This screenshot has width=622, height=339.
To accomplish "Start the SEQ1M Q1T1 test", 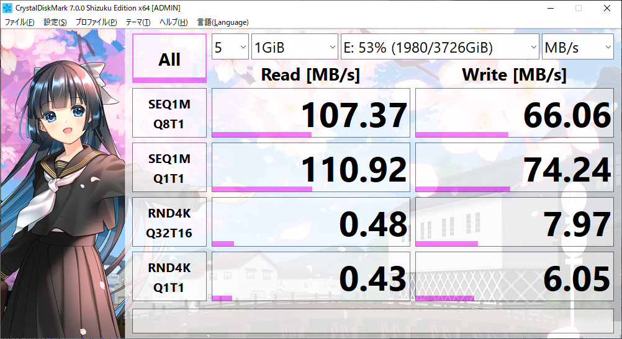I will [x=169, y=167].
